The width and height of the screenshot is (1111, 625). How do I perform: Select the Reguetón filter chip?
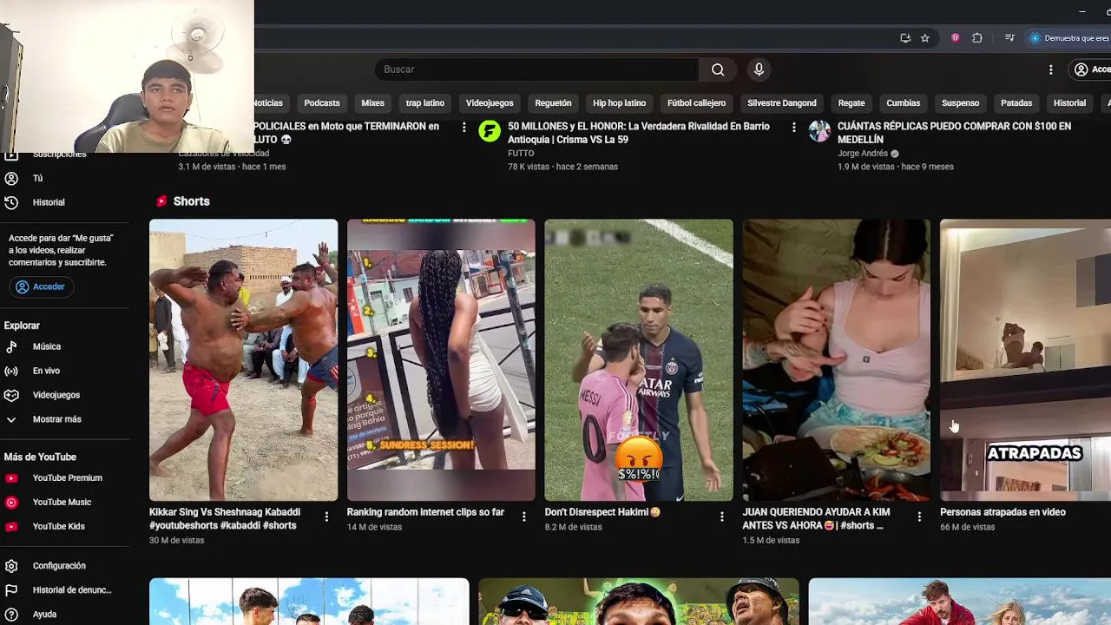click(553, 102)
